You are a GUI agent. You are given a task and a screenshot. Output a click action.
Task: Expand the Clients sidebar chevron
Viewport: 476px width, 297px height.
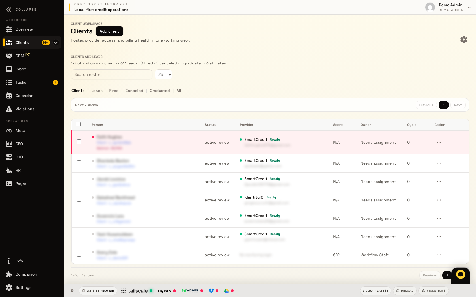[x=56, y=42]
